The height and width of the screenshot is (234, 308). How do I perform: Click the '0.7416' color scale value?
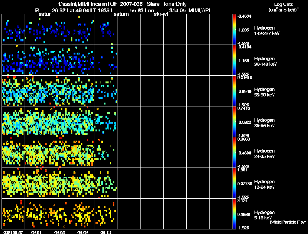point(244,108)
